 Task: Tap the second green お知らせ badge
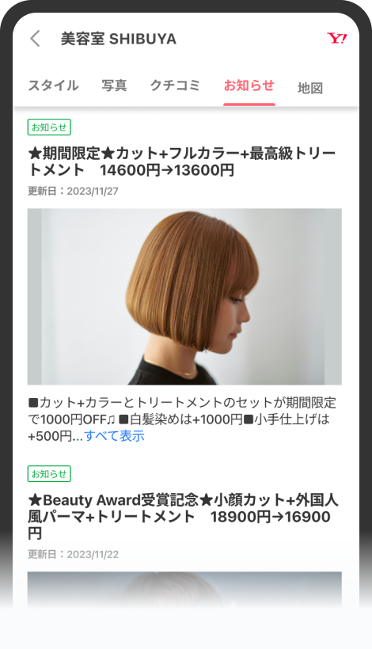pyautogui.click(x=49, y=473)
